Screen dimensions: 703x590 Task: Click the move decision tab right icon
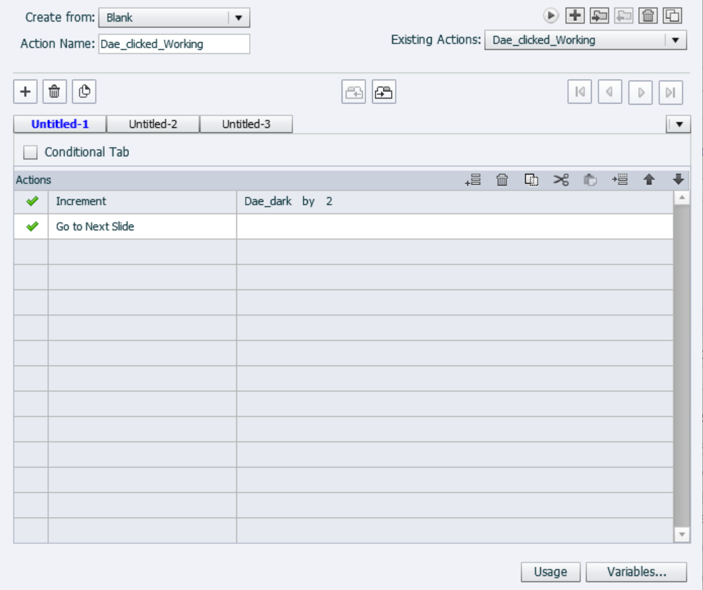[384, 93]
